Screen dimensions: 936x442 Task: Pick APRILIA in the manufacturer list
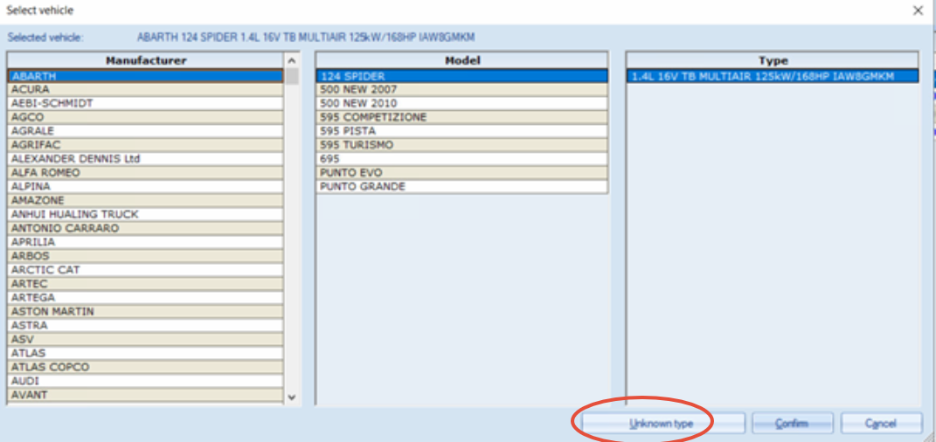(146, 242)
